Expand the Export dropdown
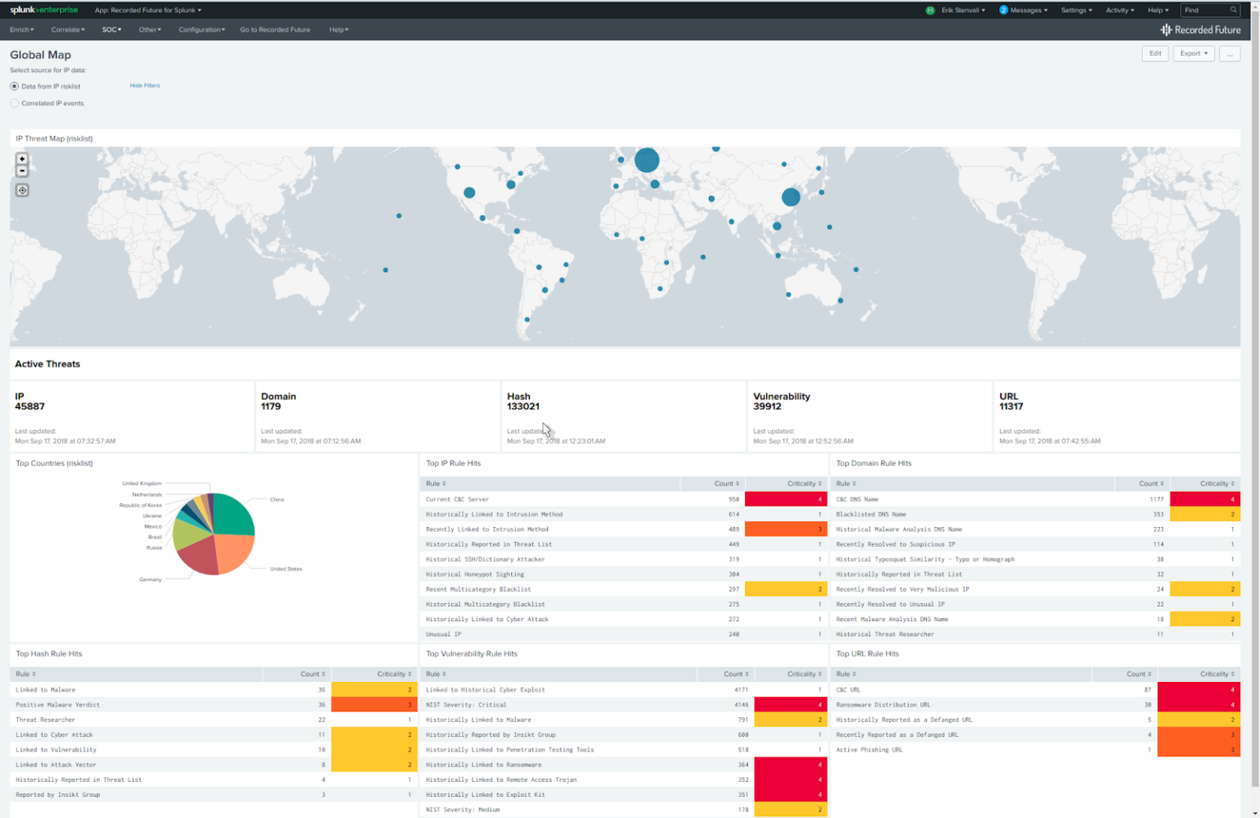This screenshot has width=1260, height=818. click(x=1194, y=53)
